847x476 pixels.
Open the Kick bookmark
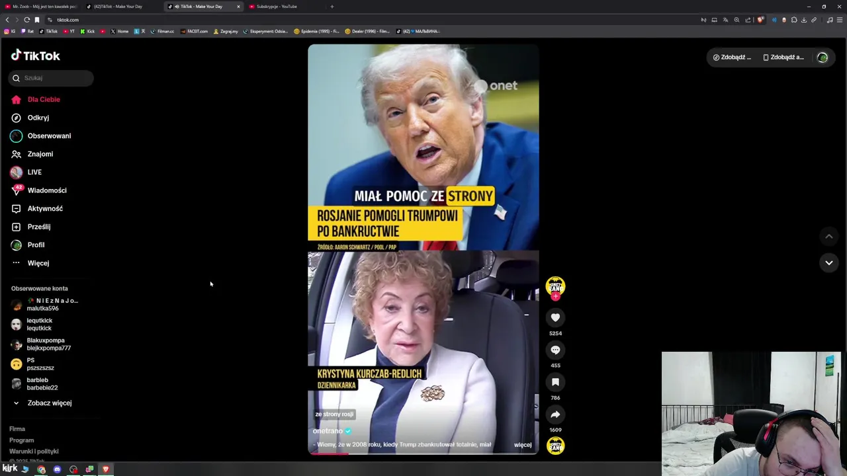[x=87, y=31]
